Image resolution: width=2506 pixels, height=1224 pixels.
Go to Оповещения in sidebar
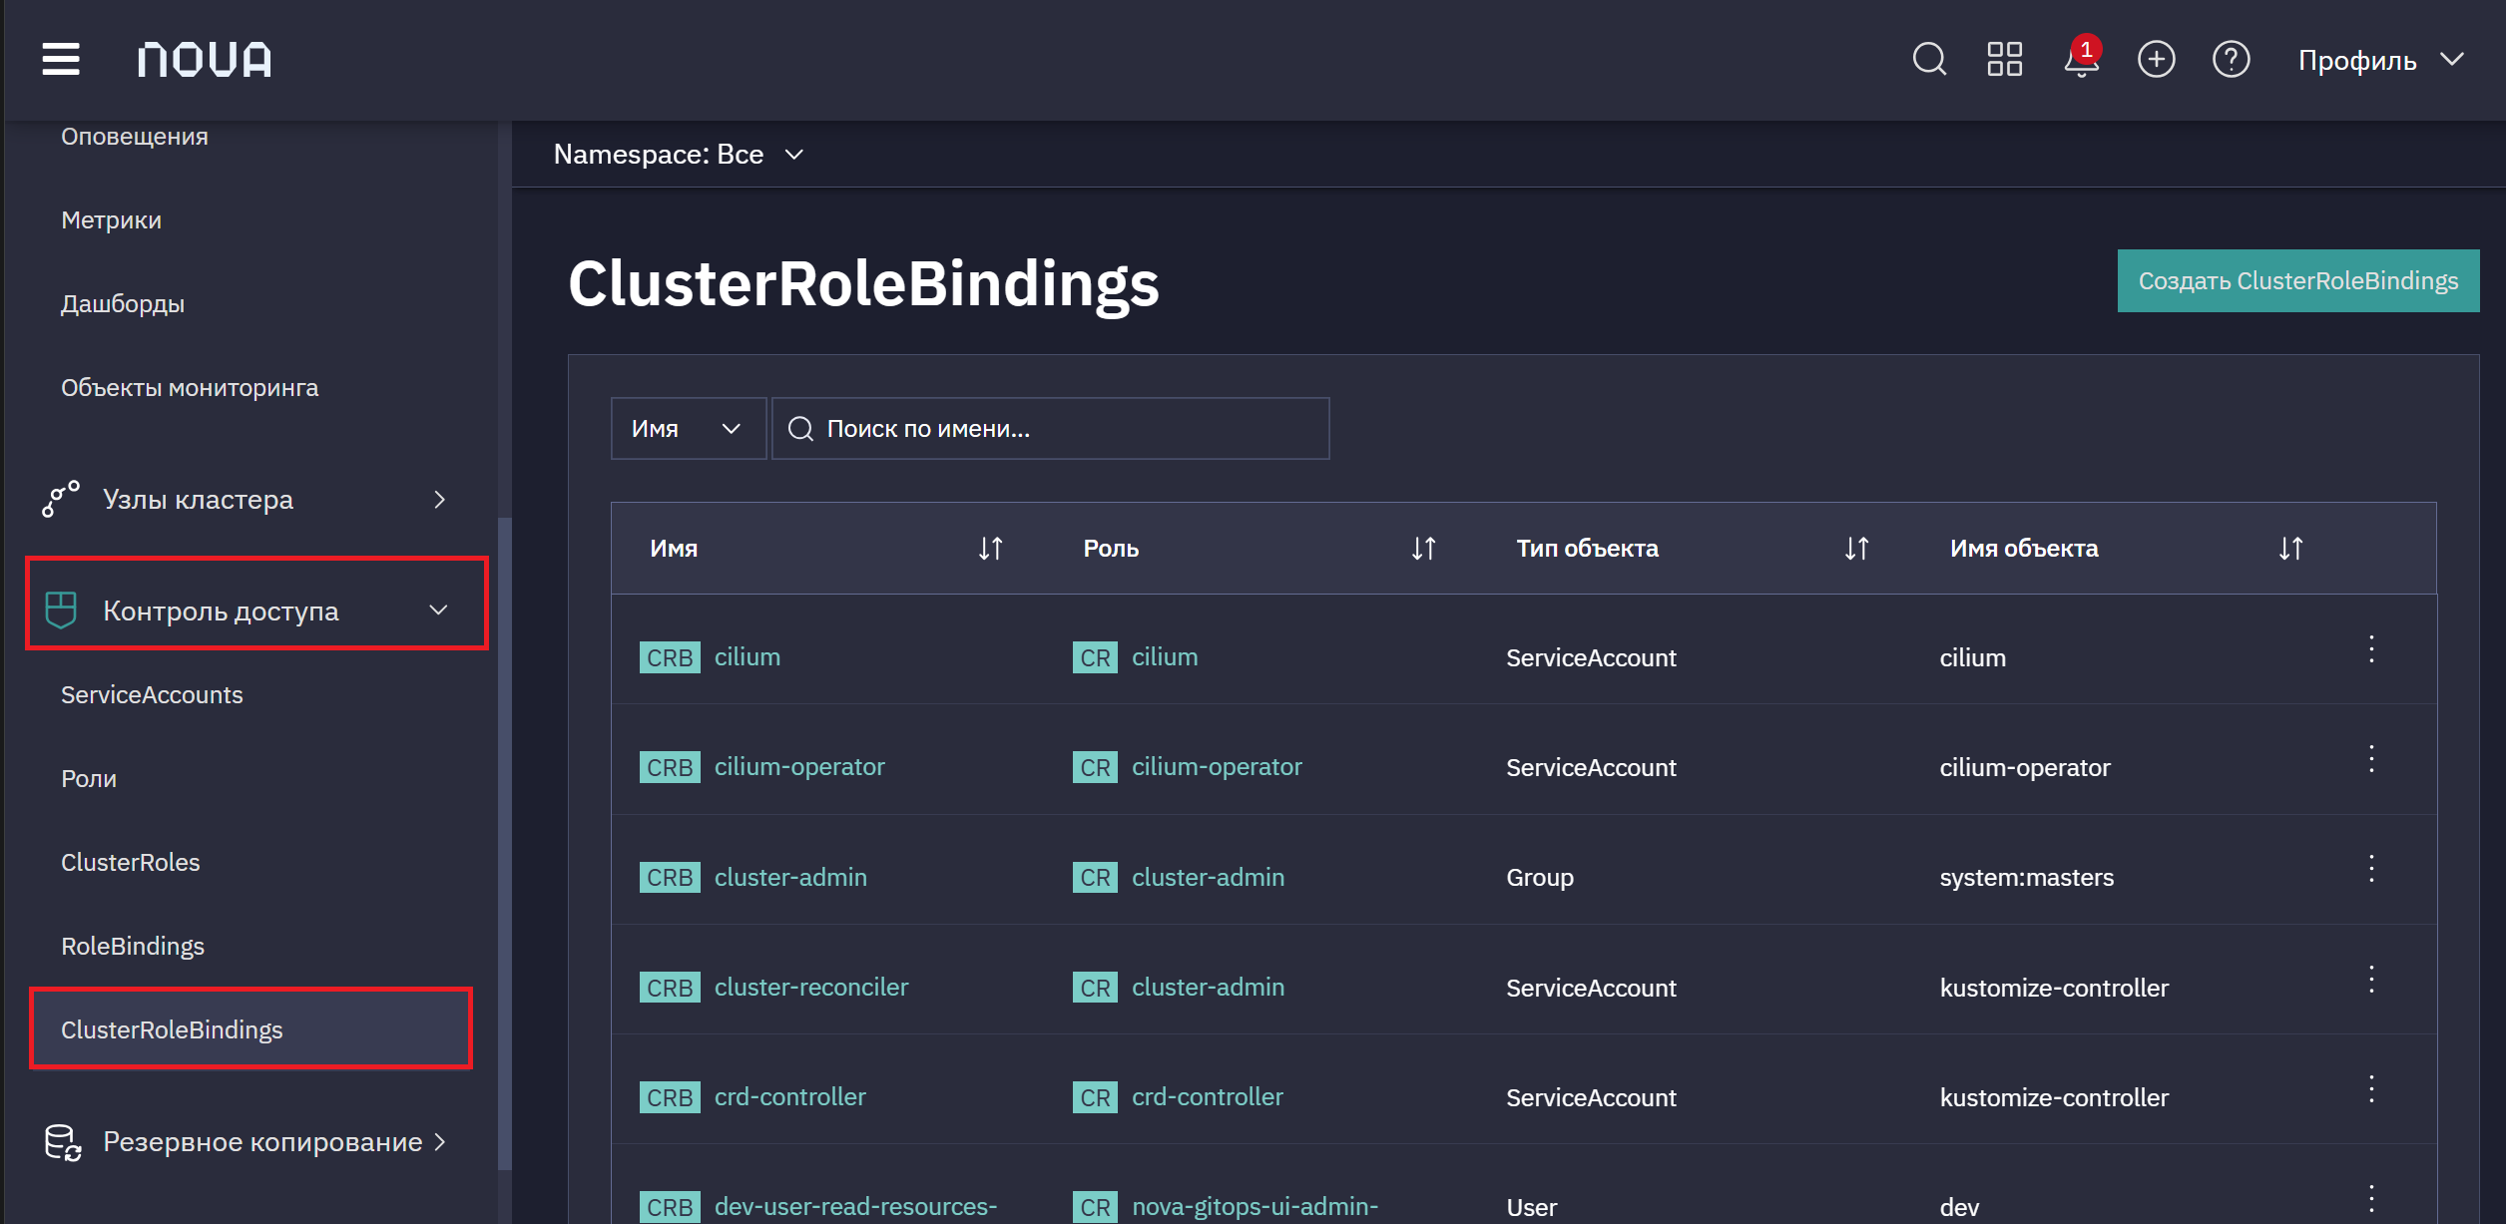click(135, 137)
